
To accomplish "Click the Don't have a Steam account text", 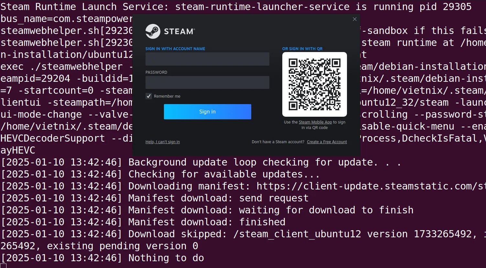I will 278,142.
